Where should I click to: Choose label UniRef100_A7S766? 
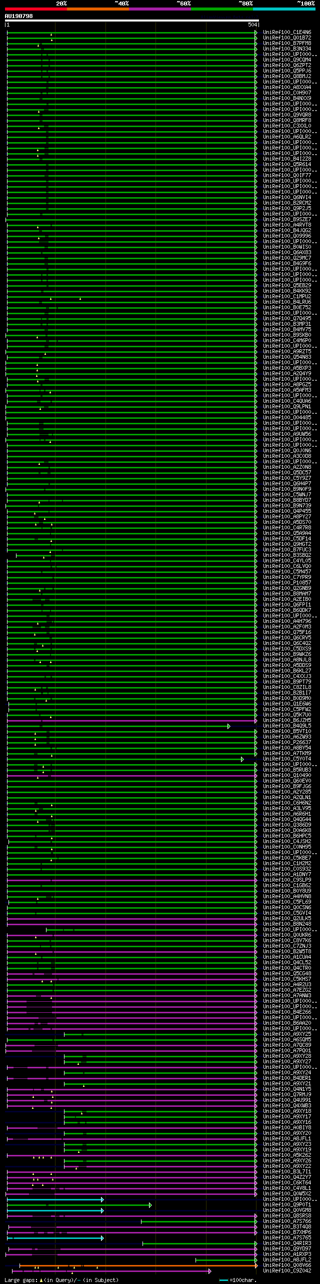[x=287, y=1221]
